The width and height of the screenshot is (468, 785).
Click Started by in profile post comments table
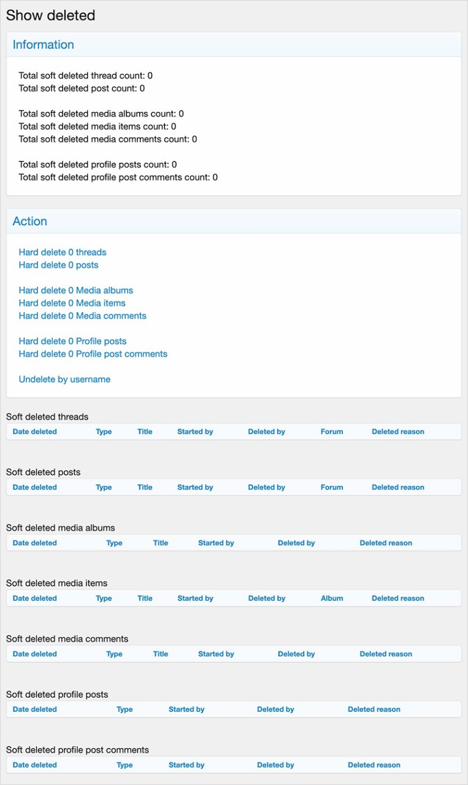[x=186, y=765]
